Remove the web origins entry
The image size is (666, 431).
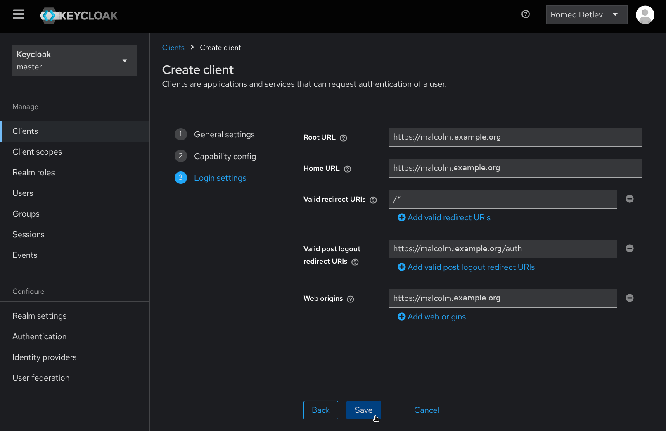pyautogui.click(x=630, y=298)
